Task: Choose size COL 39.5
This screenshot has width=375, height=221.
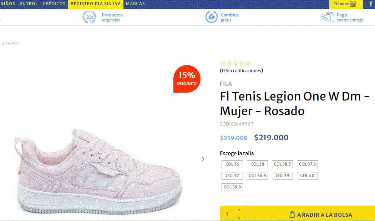Action: (232, 187)
